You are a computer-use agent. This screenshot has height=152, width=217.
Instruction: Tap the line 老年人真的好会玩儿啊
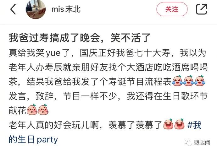coord(55,125)
